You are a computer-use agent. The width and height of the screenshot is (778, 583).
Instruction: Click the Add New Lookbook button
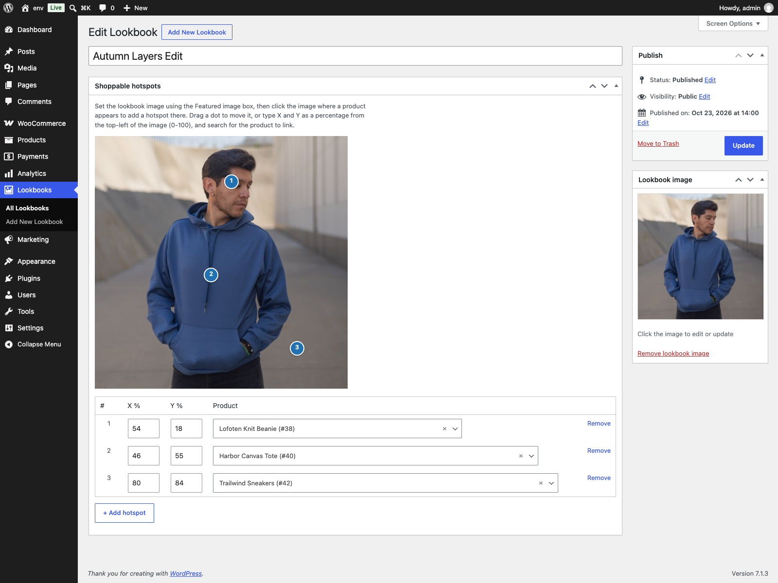197,32
